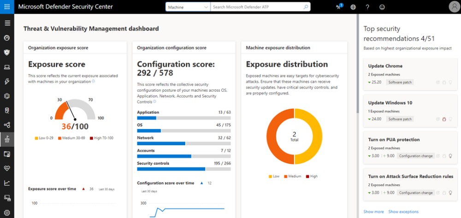Open help question mark icon
461x218 pixels.
click(367, 7)
